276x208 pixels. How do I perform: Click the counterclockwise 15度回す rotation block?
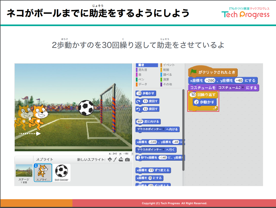point(147,108)
